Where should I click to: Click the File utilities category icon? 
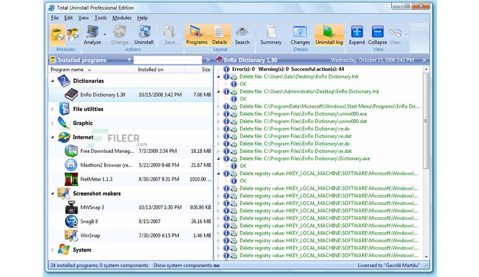(x=64, y=109)
